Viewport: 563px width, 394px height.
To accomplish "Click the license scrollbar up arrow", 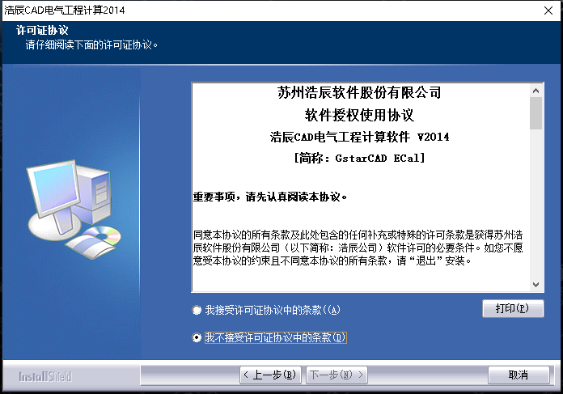I will tap(536, 89).
